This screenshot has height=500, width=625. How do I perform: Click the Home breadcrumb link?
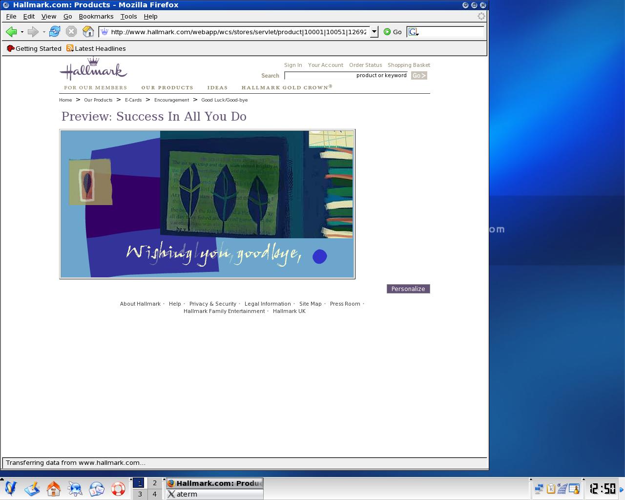[x=65, y=100]
